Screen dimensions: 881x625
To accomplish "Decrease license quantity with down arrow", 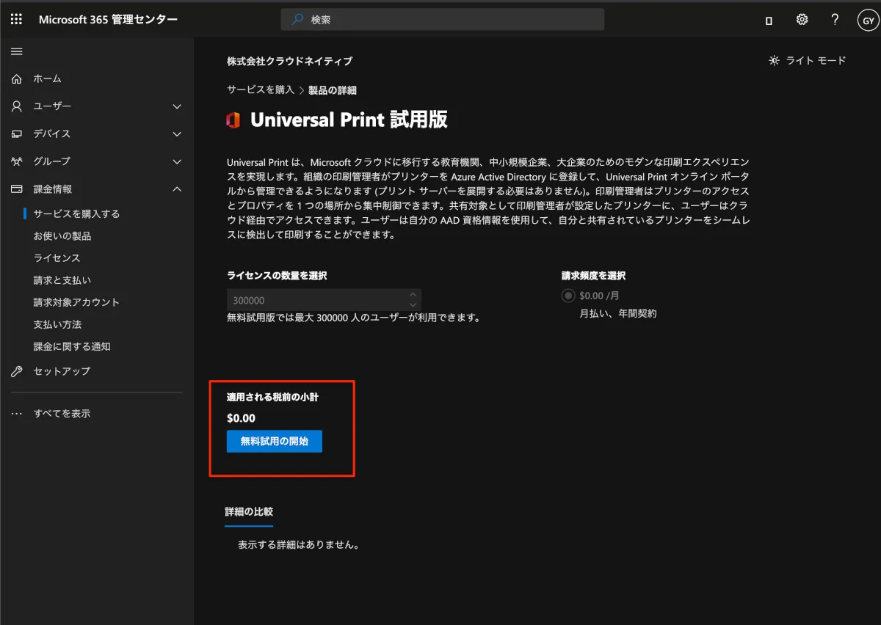I will tap(413, 304).
